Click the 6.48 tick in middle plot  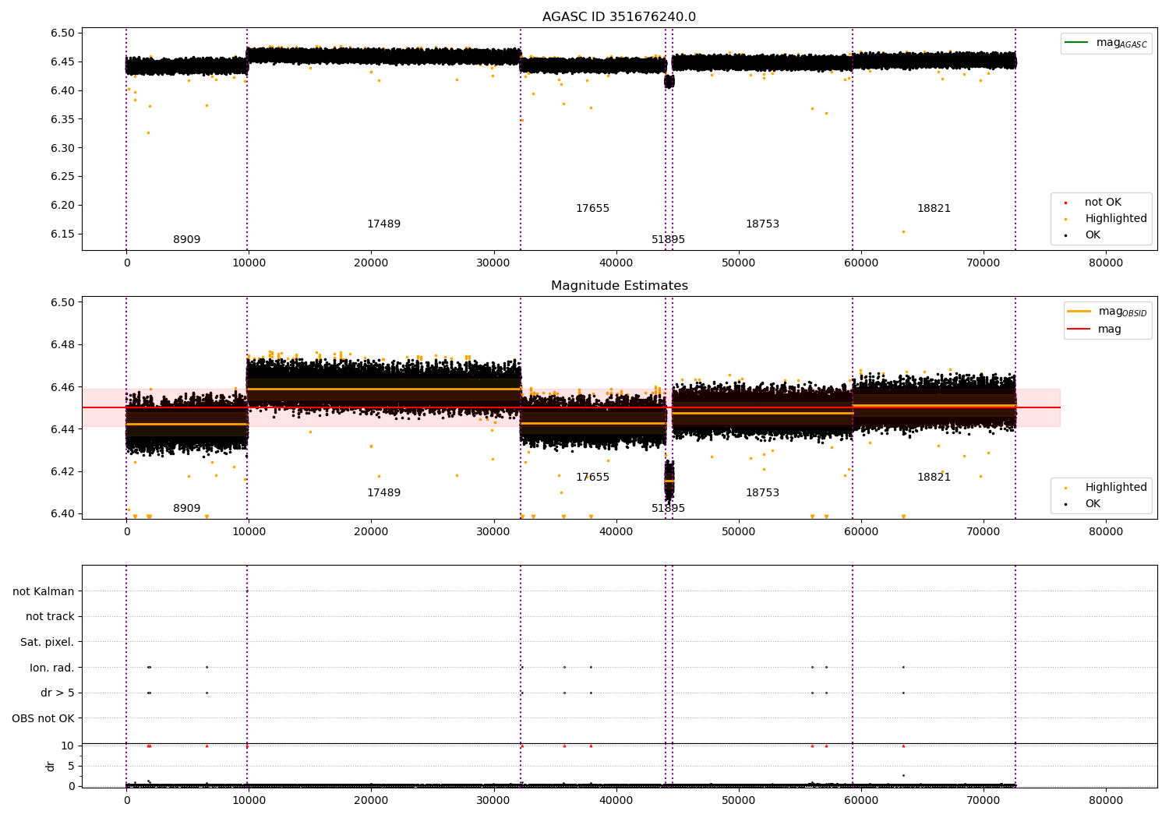[x=63, y=345]
